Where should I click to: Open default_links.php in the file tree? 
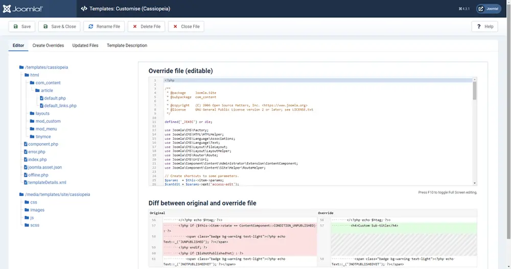60,106
